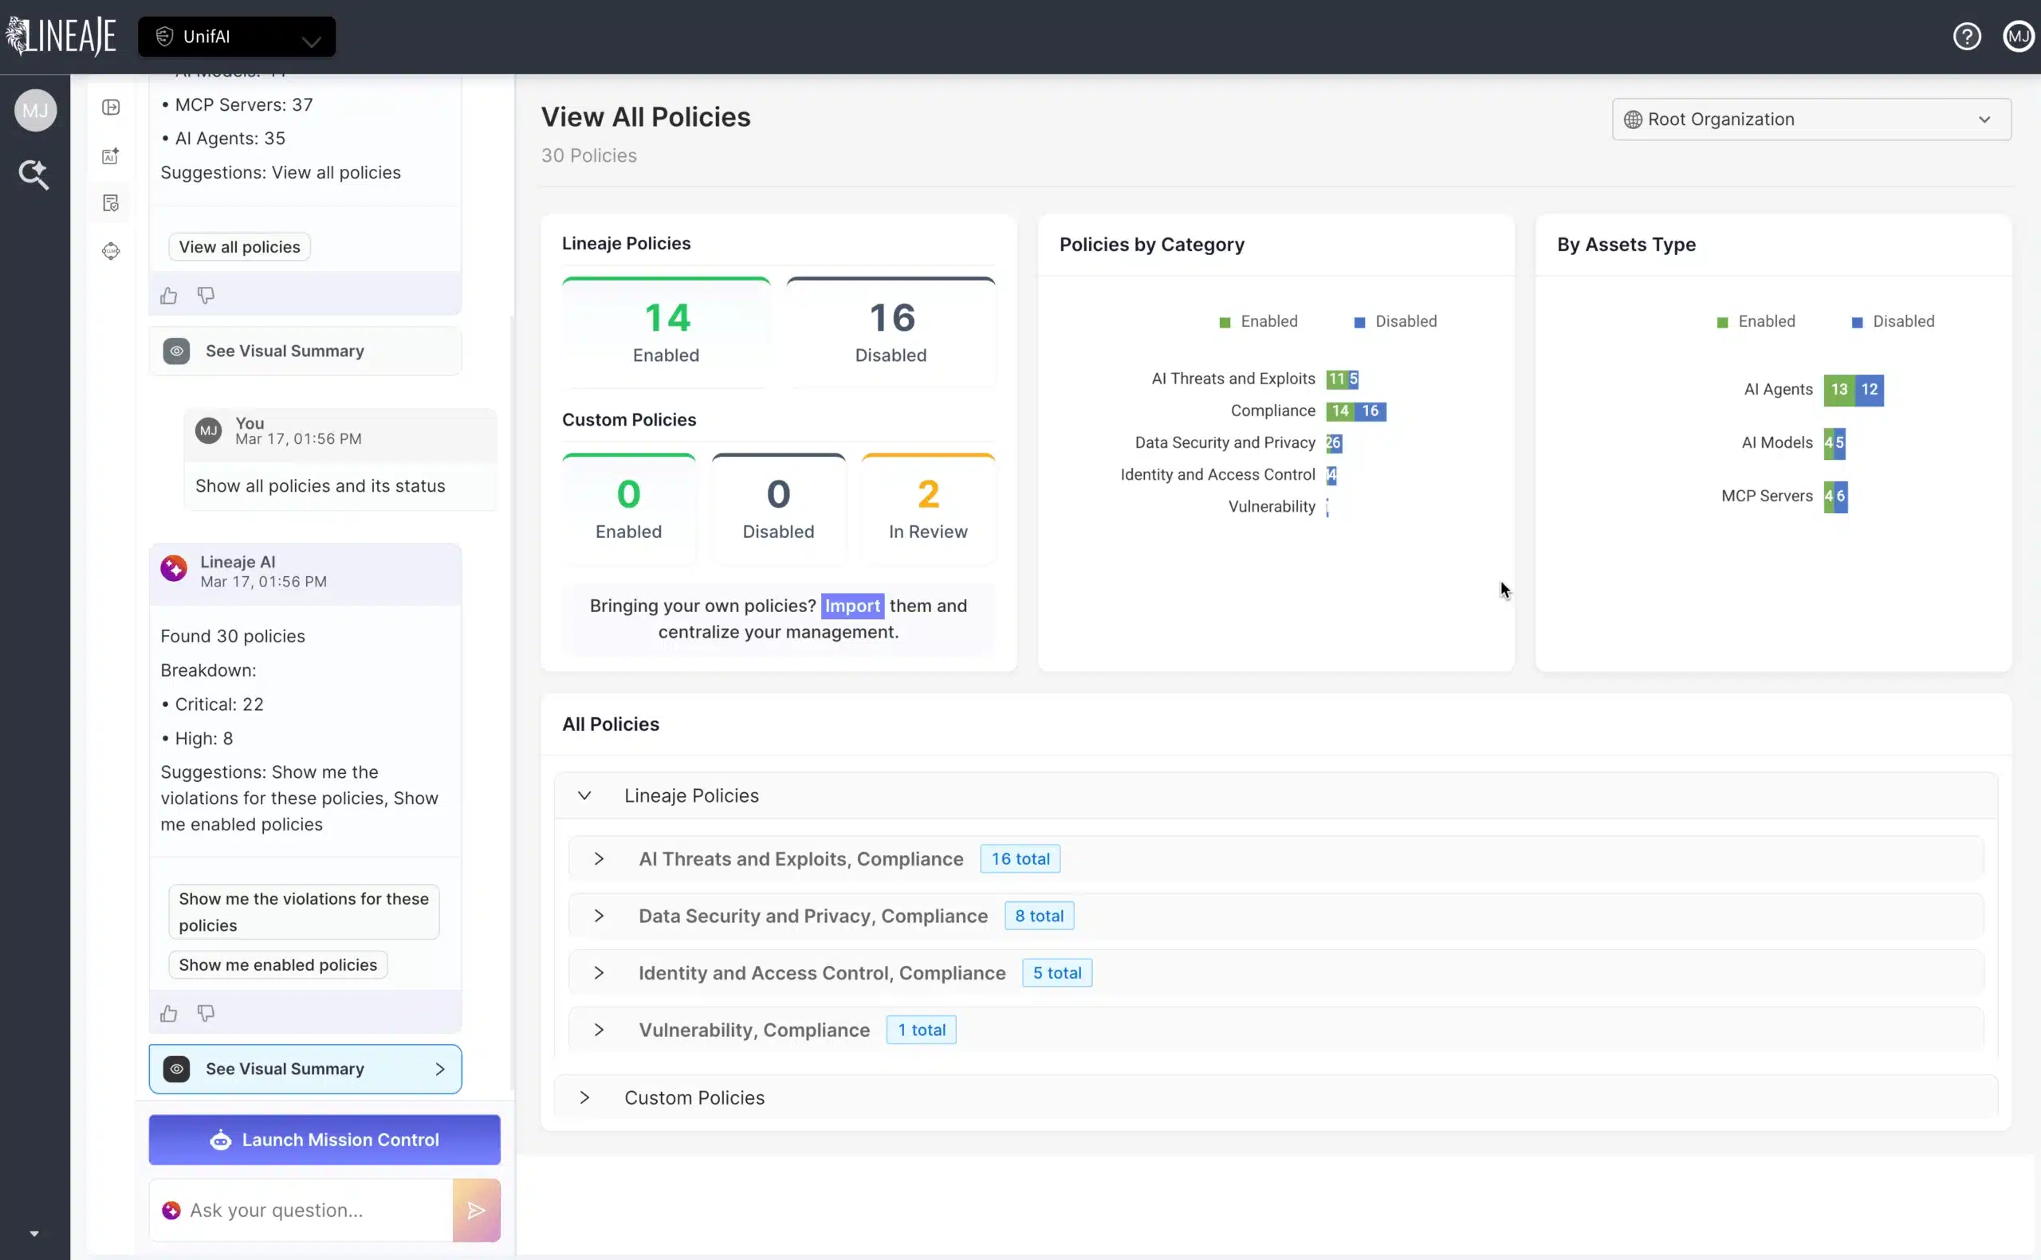Image resolution: width=2041 pixels, height=1260 pixels.
Task: Collapse the chat panel using the sidebar icon
Action: [111, 107]
